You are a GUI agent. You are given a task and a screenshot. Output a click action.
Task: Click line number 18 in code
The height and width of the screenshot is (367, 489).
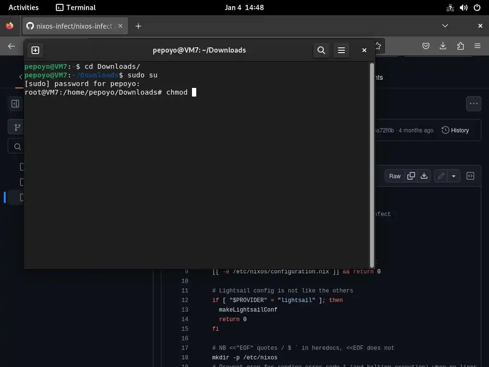point(185,357)
